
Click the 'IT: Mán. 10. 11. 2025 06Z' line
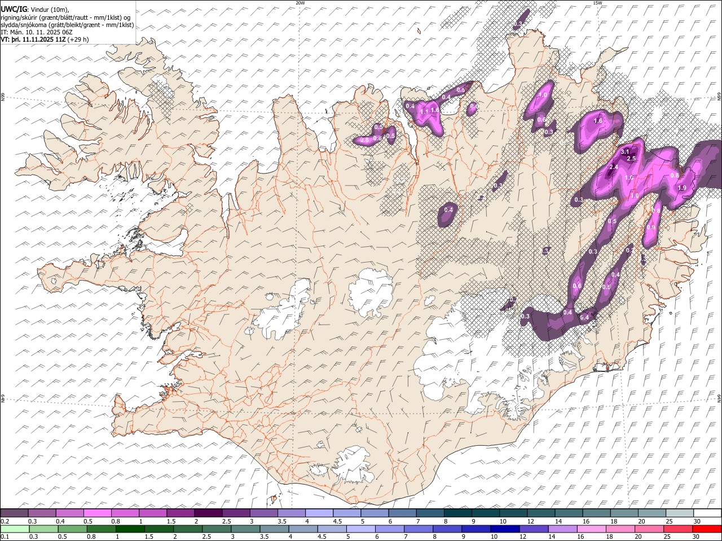36,32
